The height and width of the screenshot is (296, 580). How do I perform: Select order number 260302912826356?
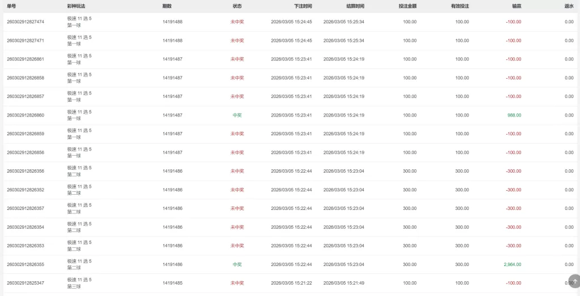click(25, 171)
